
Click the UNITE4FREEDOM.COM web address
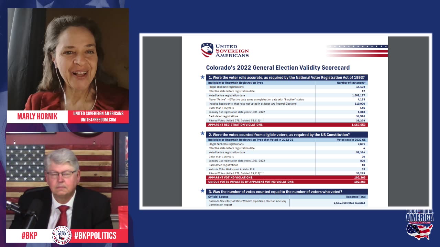(x=98, y=120)
